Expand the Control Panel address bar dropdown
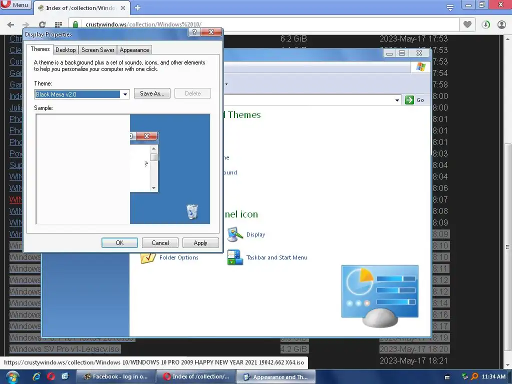The height and width of the screenshot is (384, 512). click(x=397, y=100)
